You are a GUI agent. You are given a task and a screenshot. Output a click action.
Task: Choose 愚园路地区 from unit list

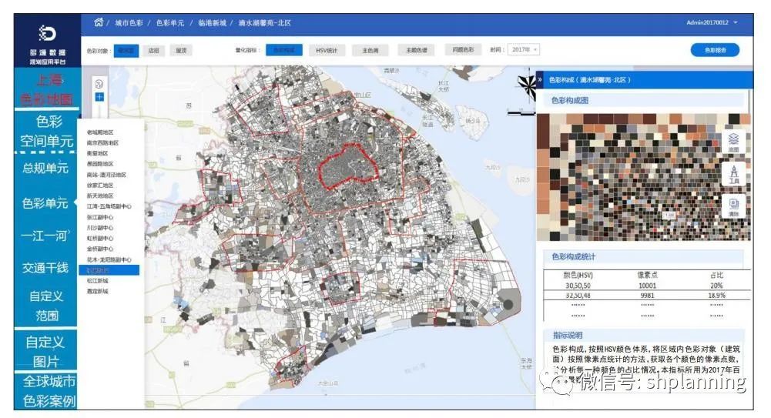(x=100, y=163)
